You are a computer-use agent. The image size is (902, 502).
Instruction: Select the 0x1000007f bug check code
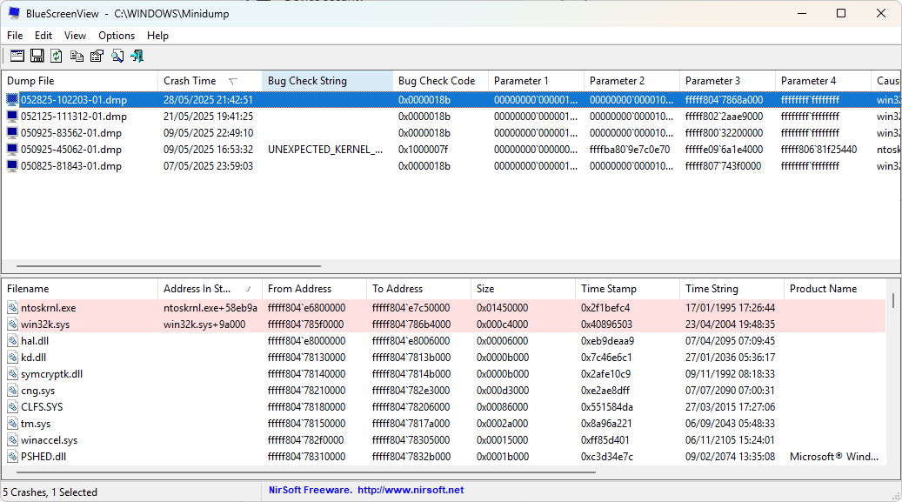click(423, 149)
